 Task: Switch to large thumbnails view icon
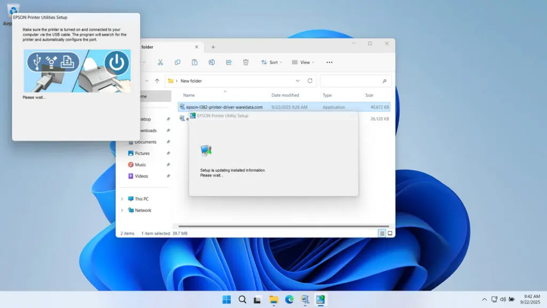(x=390, y=233)
